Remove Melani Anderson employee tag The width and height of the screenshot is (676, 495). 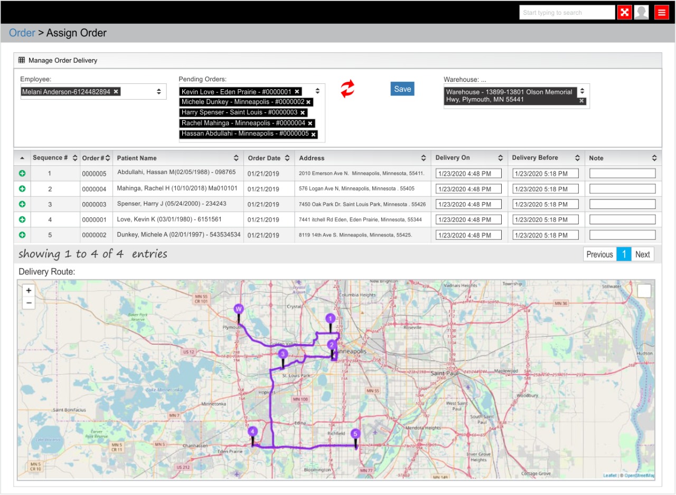point(116,92)
